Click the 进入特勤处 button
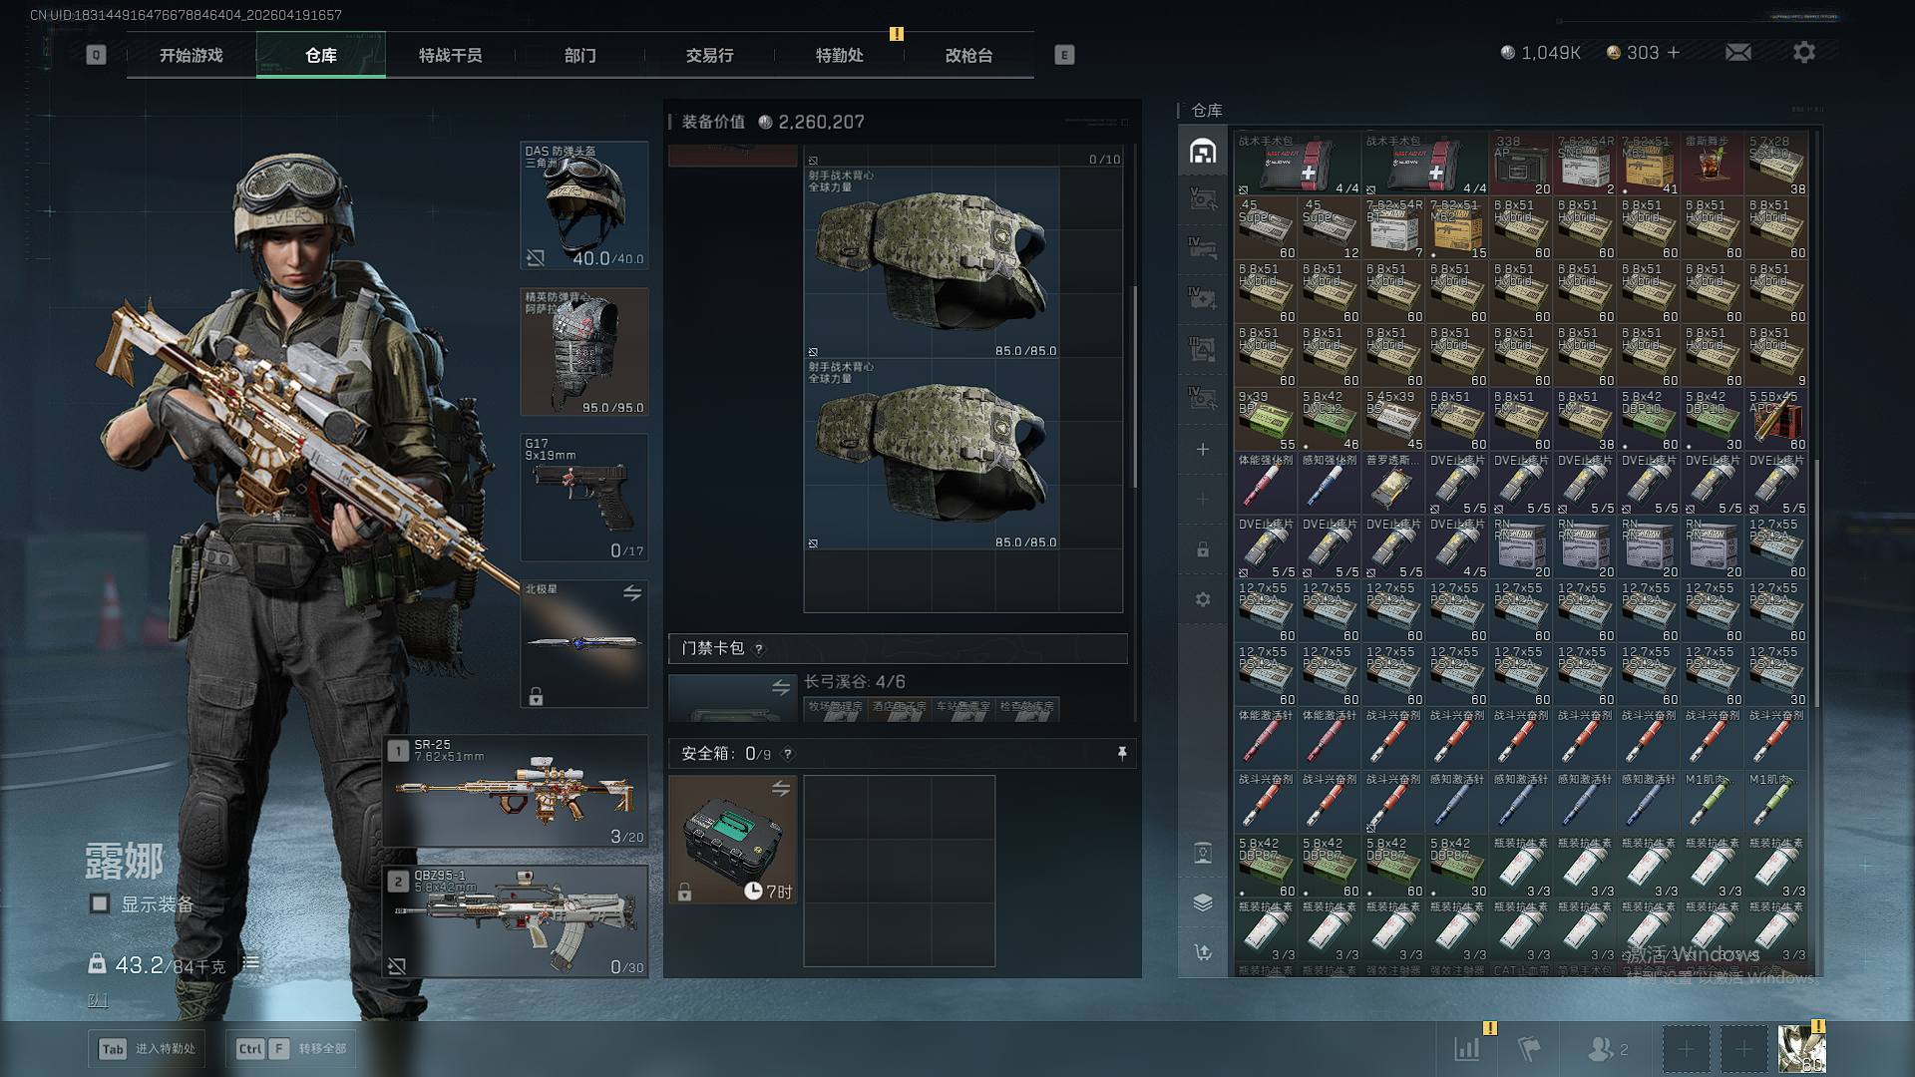This screenshot has width=1915, height=1077. [148, 1048]
